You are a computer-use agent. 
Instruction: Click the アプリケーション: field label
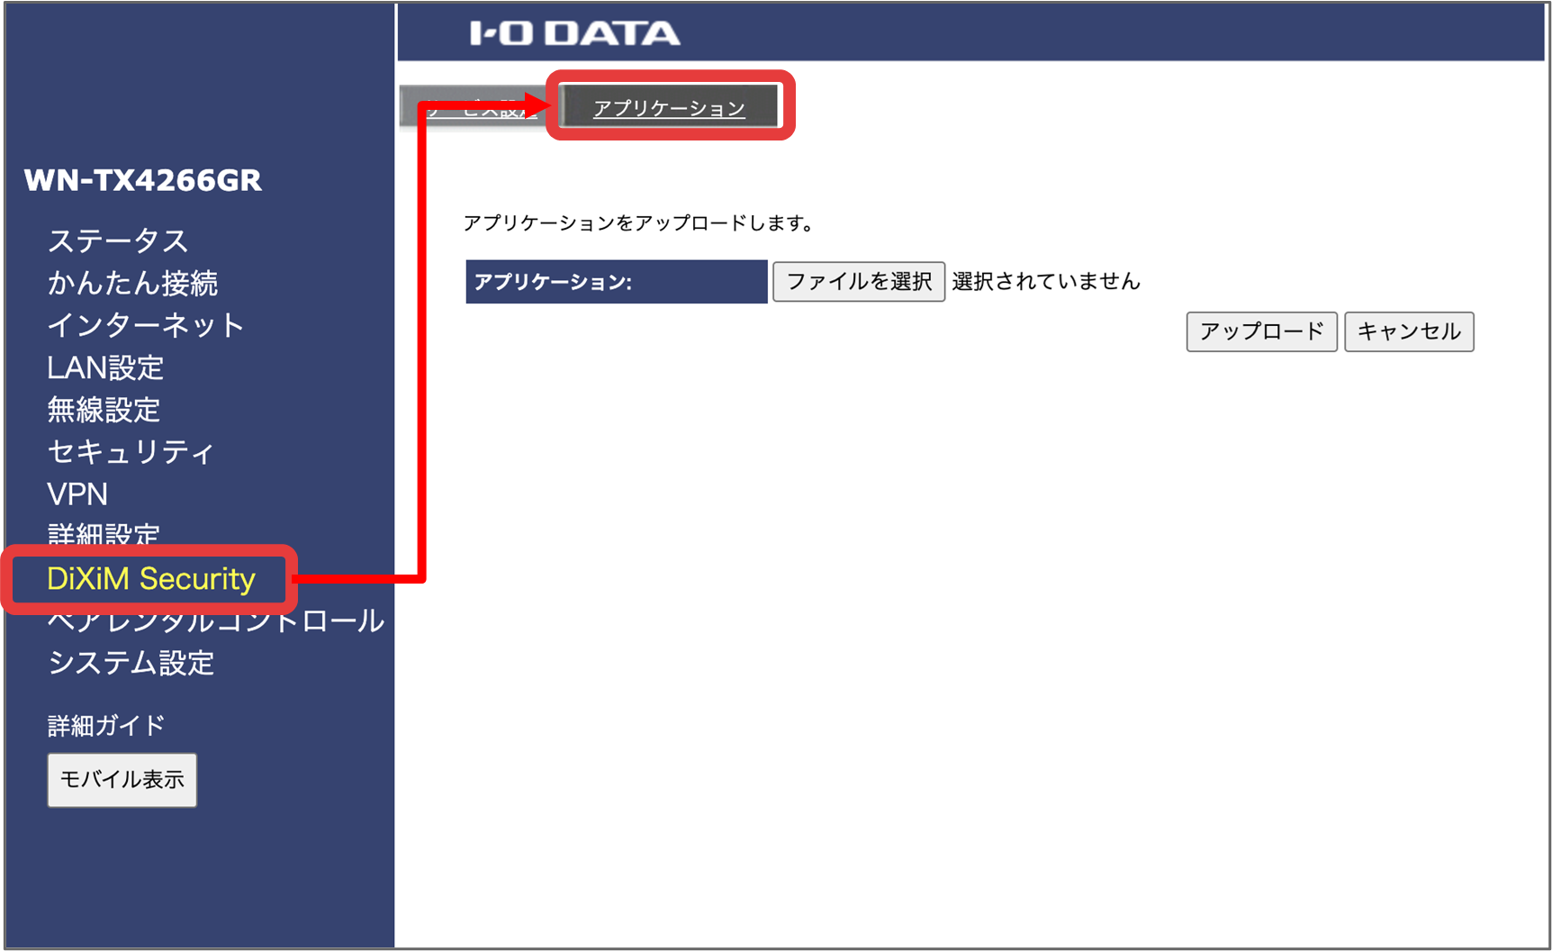coord(617,282)
